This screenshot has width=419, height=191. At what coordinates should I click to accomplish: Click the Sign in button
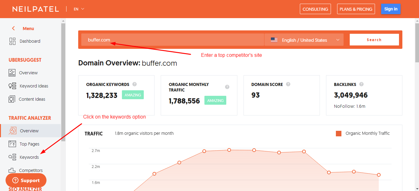pyautogui.click(x=391, y=9)
